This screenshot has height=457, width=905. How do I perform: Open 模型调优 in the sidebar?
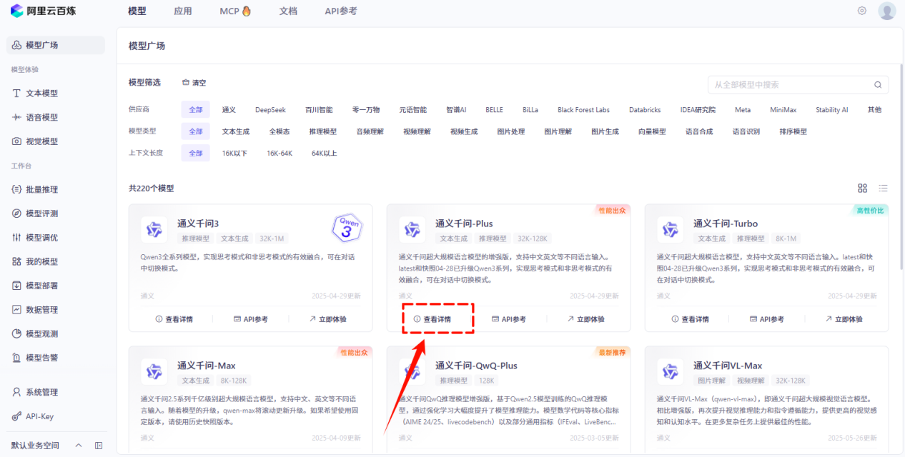pos(42,237)
